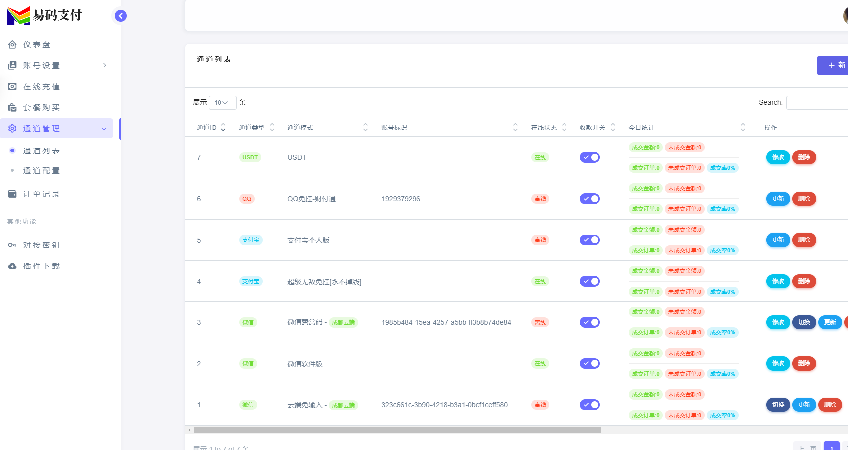848x450 pixels.
Task: Toggle payment switch for 微信软件版 row
Action: coord(589,363)
